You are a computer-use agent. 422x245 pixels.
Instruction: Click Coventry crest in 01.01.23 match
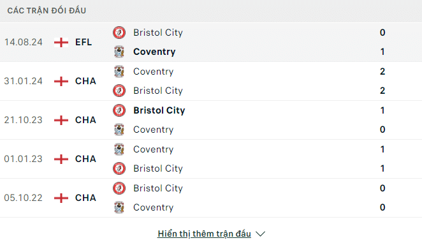pyautogui.click(x=119, y=149)
